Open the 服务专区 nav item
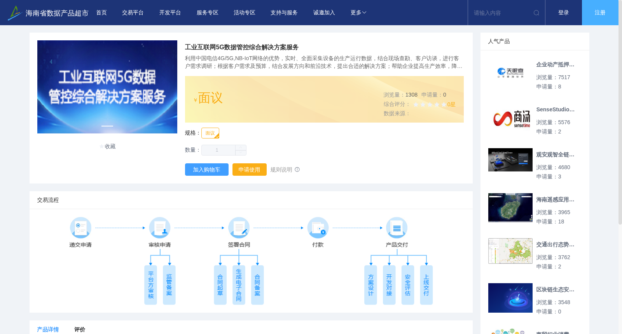 click(208, 13)
